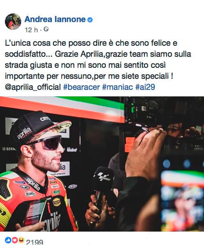The width and height of the screenshot is (204, 252).
Task: Click the red Love heart reaction icon
Action: (15, 241)
